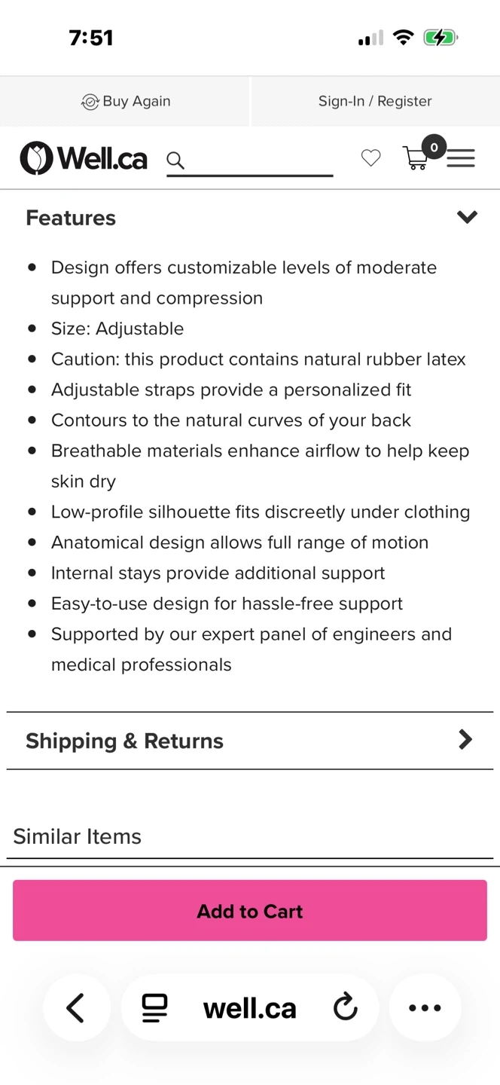Expand Shipping & Returns chevron
500x1085 pixels.
pyautogui.click(x=465, y=740)
